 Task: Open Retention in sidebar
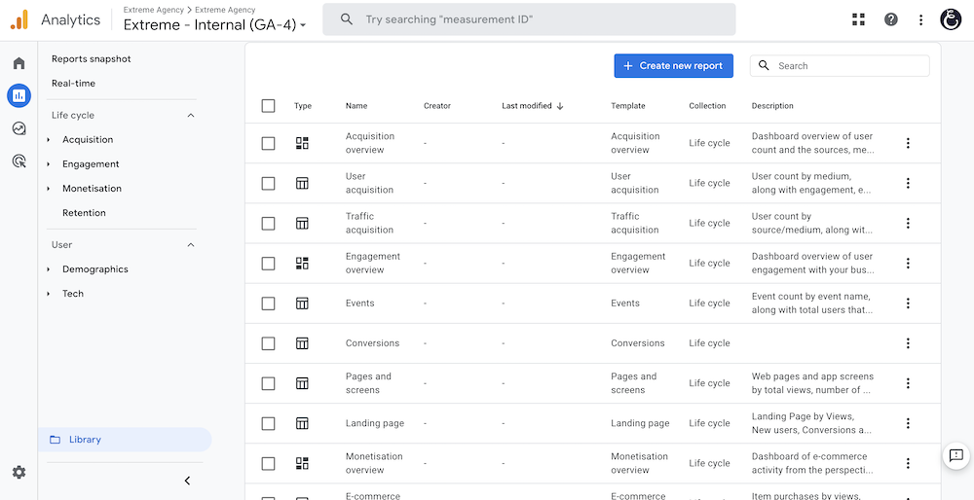[84, 213]
